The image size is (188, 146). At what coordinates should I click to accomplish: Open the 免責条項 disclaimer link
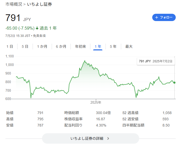tap(39, 36)
